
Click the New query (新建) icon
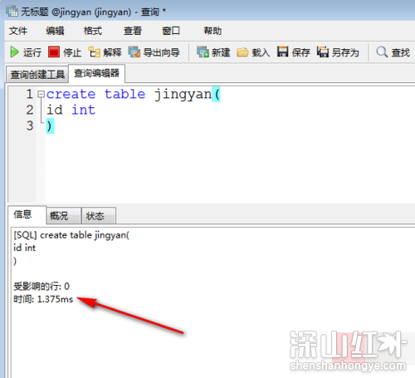click(x=203, y=52)
